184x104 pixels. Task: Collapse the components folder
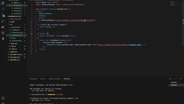coord(16,27)
